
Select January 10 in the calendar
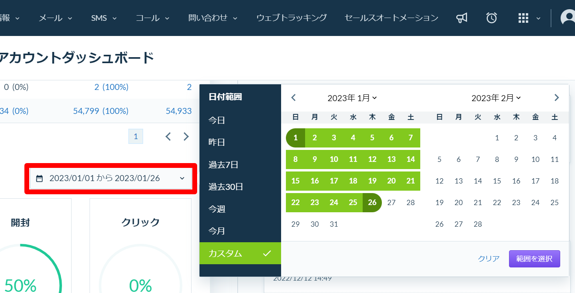click(x=334, y=159)
